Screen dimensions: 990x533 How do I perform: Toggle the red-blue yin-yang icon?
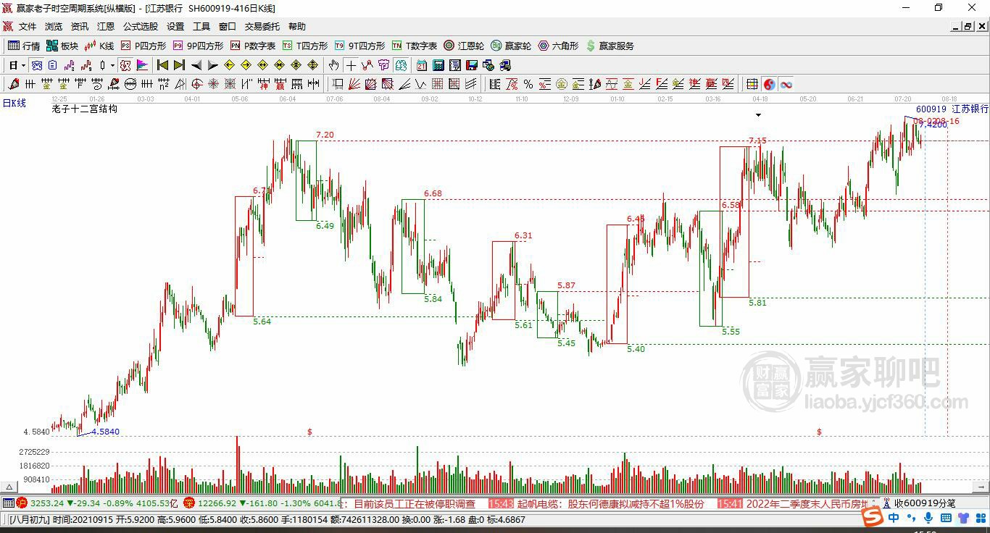[769, 84]
